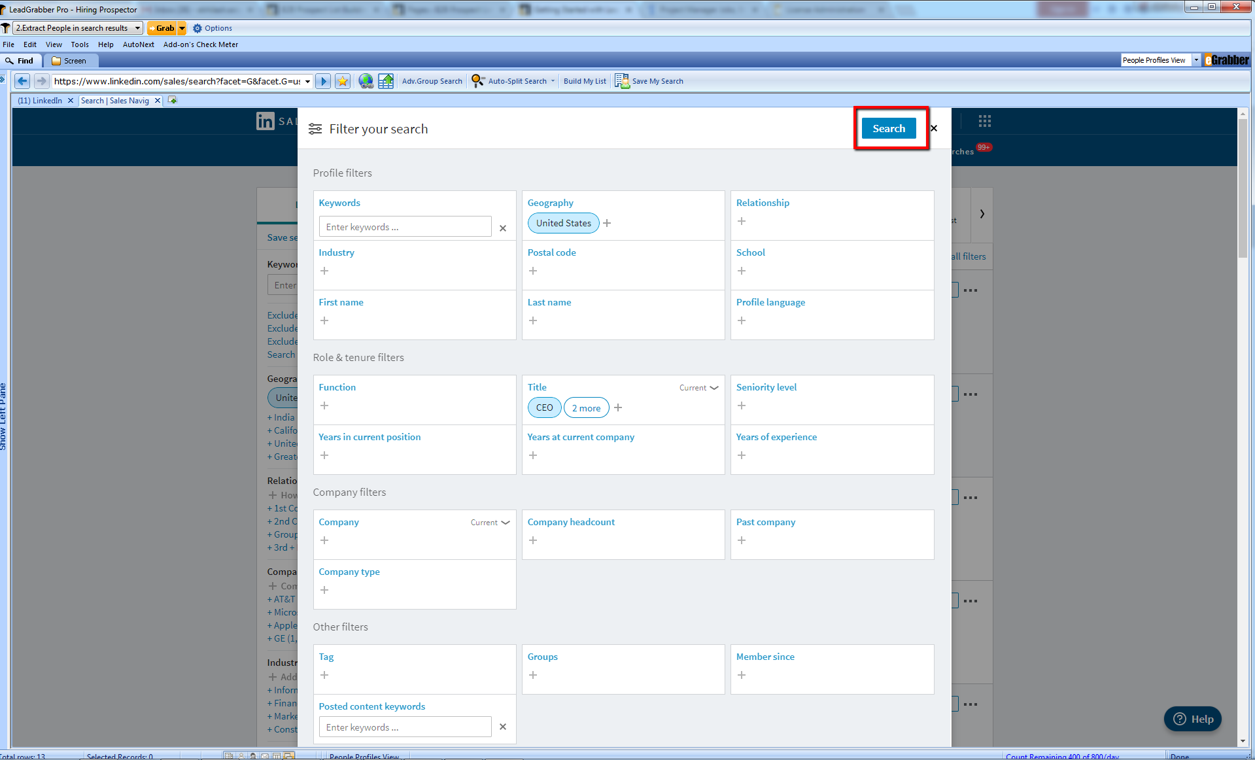Expand the Title Current dropdown
Image resolution: width=1255 pixels, height=760 pixels.
(x=698, y=388)
